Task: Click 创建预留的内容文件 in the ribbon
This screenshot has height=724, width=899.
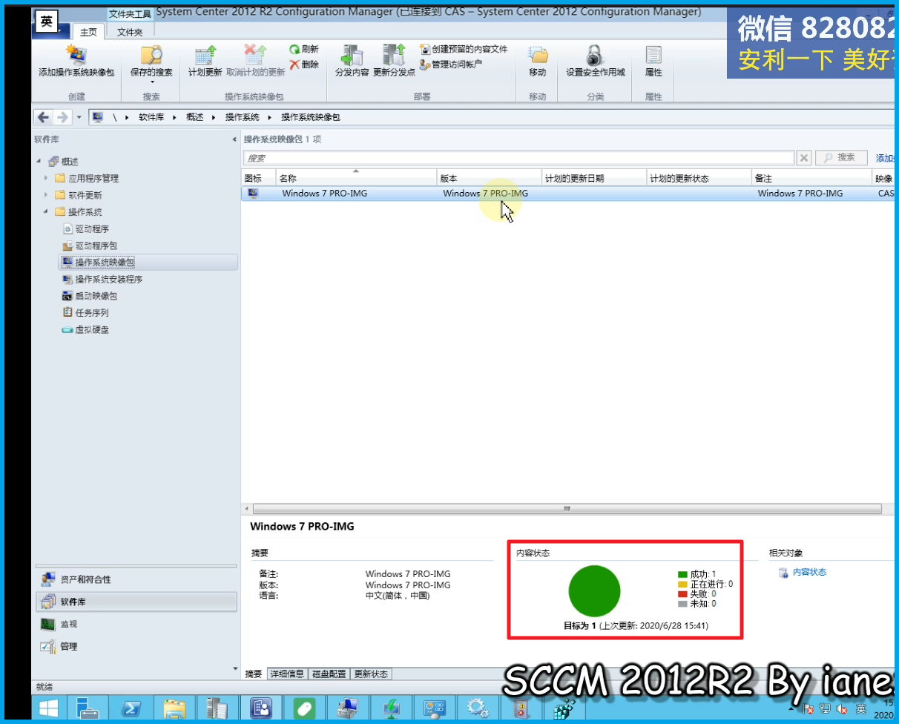Action: tap(464, 49)
